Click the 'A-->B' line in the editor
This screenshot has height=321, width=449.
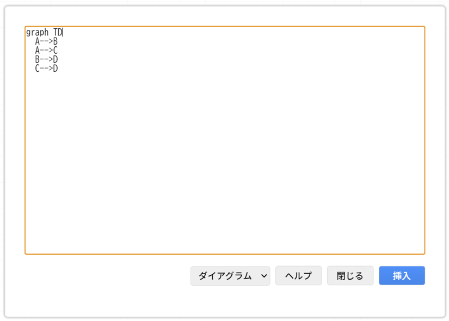pos(48,41)
